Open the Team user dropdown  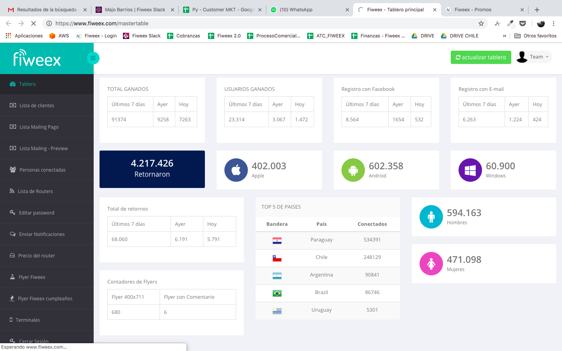pyautogui.click(x=534, y=57)
